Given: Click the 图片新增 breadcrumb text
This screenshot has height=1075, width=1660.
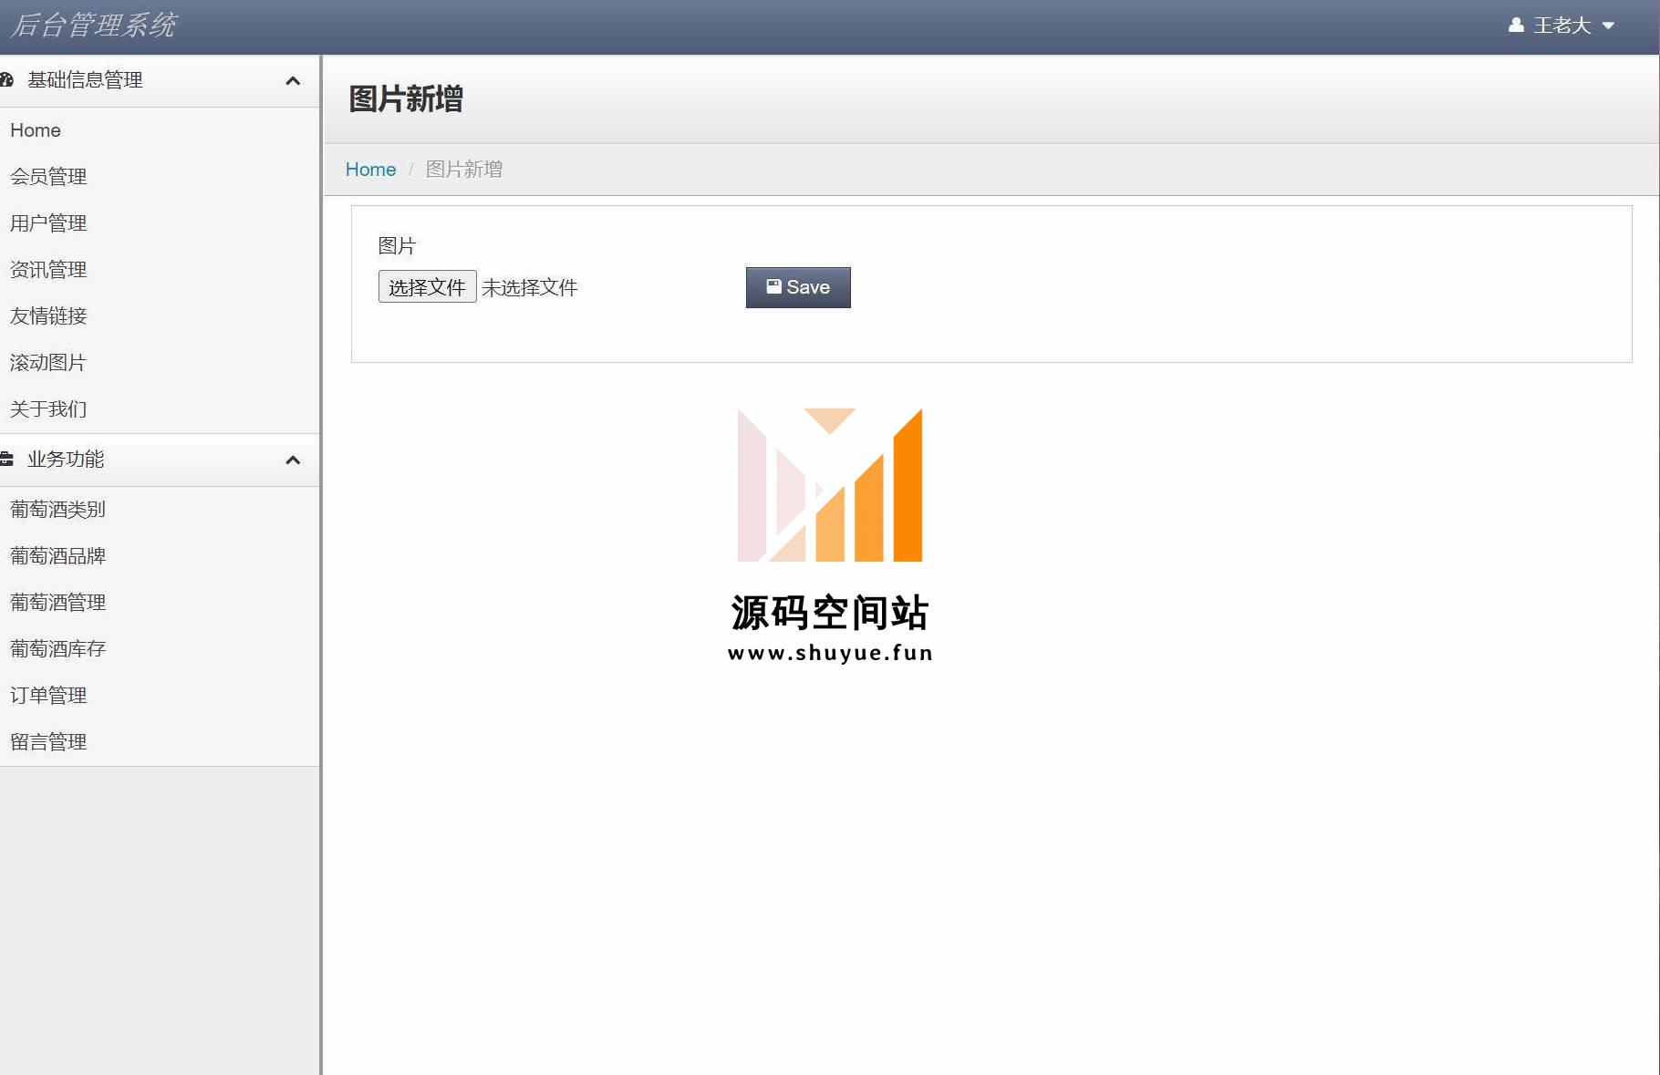Looking at the screenshot, I should coord(464,170).
